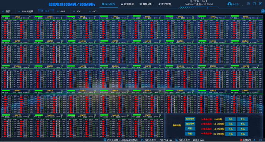Expand the real-time alarm panel arrow
Screen dimensions: 265x142
(x=254, y=140)
